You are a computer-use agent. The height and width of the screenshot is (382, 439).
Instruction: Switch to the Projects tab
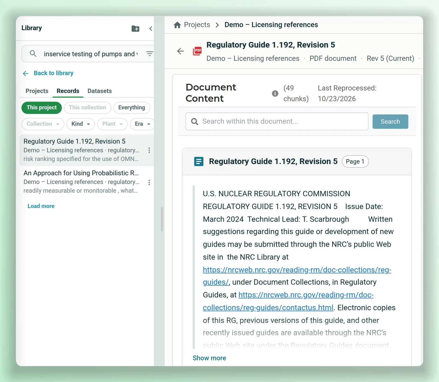[x=37, y=91]
